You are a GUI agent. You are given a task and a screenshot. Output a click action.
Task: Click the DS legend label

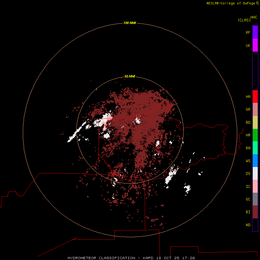click(248, 173)
